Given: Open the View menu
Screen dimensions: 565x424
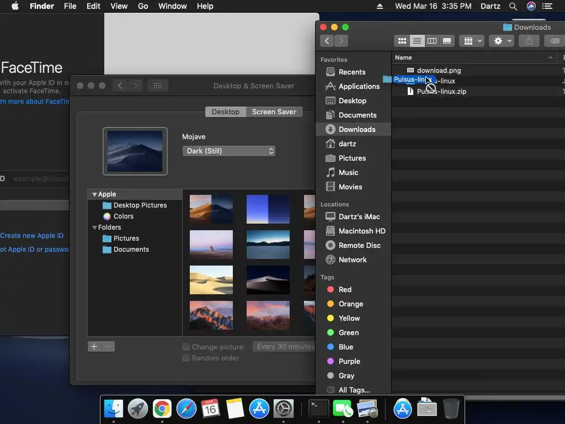Looking at the screenshot, I should (x=119, y=6).
